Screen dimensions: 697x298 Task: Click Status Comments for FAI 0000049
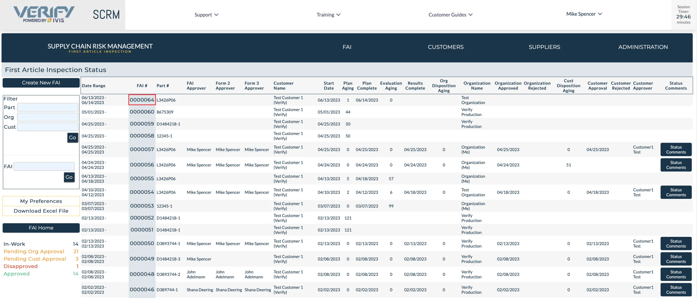676,259
